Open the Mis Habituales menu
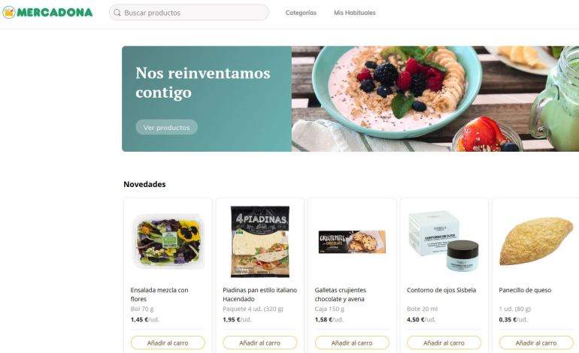 pos(354,13)
